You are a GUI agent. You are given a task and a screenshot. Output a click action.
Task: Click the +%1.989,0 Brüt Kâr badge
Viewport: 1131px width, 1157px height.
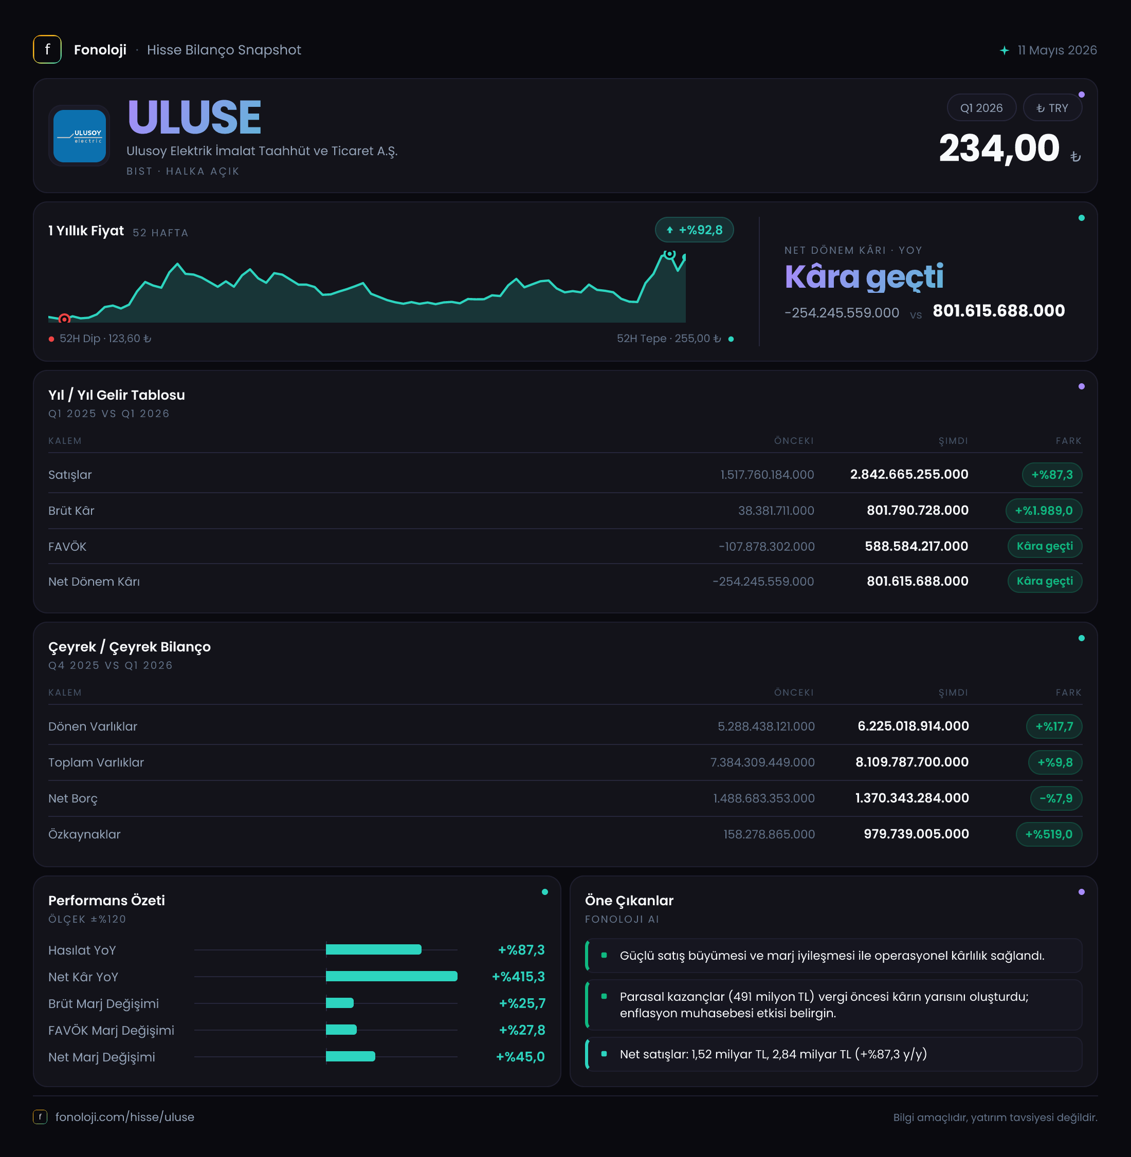tap(1043, 511)
